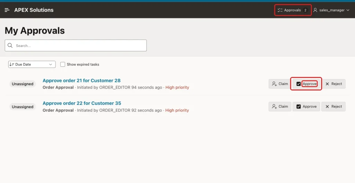Click Order Approval label under order 22
Screen dimensions: 355x183
[x=58, y=110]
